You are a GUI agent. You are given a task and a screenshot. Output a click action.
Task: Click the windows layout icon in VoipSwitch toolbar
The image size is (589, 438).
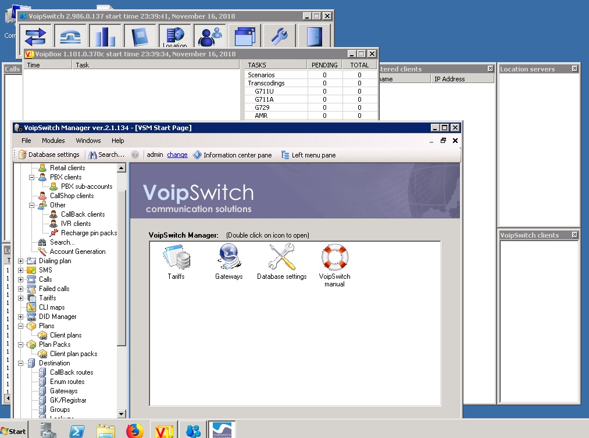[245, 36]
